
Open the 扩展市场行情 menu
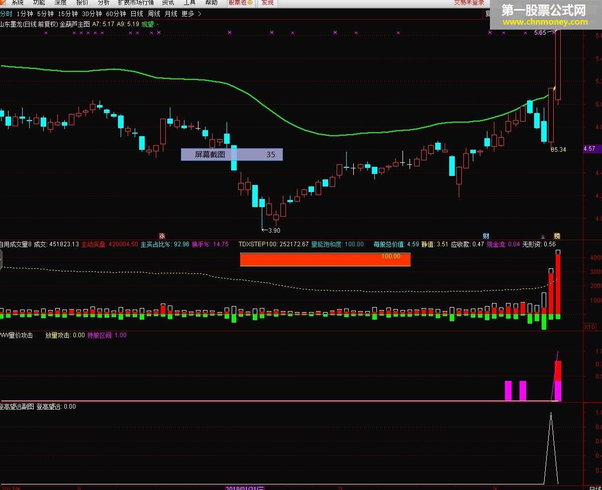[x=136, y=3]
